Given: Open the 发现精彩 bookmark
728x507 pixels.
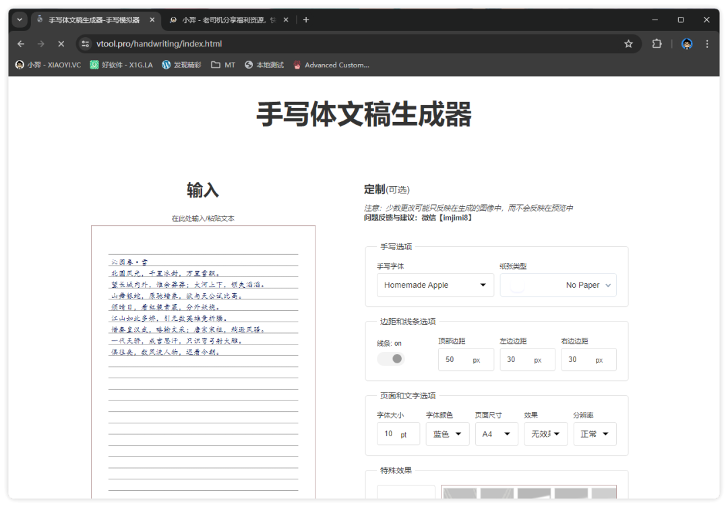Looking at the screenshot, I should (x=181, y=65).
